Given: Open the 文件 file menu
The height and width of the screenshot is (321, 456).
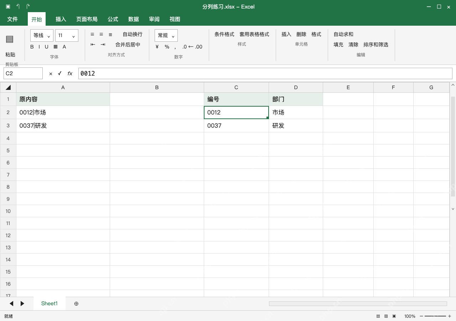Looking at the screenshot, I should point(12,19).
